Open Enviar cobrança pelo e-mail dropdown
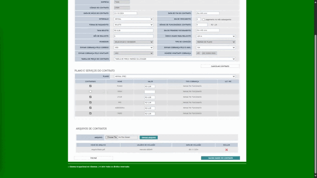Image resolution: width=317 pixels, height=178 pixels. 216,47
